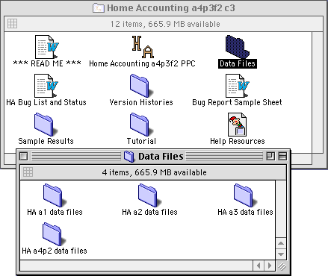This screenshot has width=328, height=276.
Task: Click the resize grip of Data Files window
Action: (x=282, y=266)
